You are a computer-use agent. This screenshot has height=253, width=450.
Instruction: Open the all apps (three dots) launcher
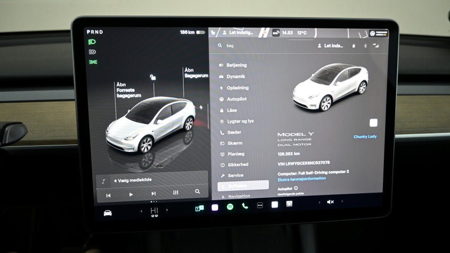coord(260,205)
